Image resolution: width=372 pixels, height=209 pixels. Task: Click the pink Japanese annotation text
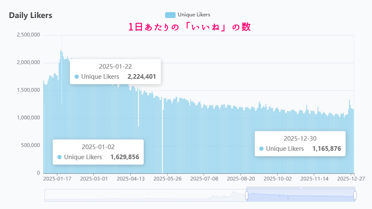tap(189, 27)
